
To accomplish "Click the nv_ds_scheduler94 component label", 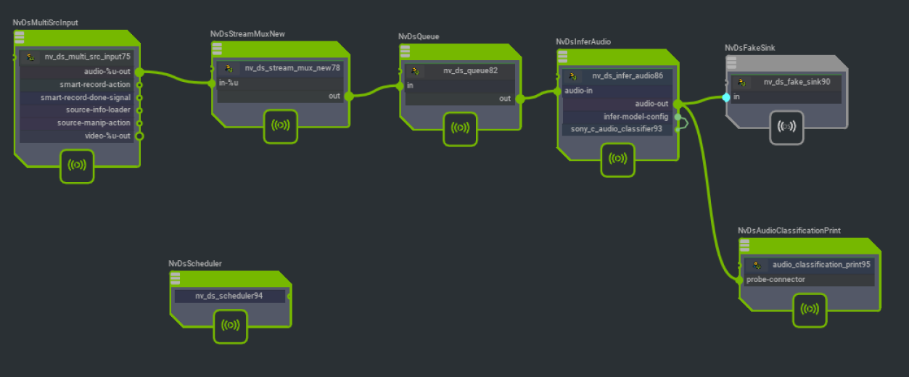I will click(229, 296).
